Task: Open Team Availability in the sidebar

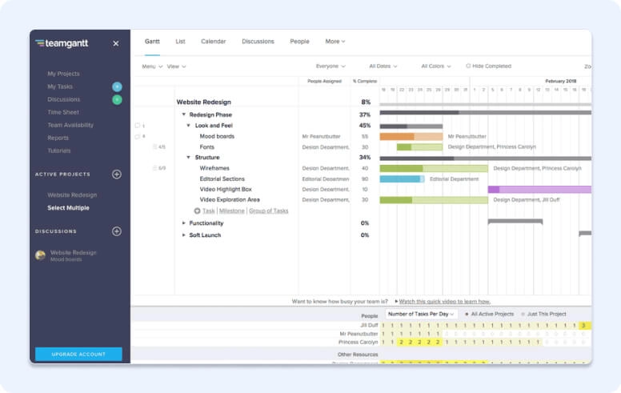Action: (x=70, y=125)
